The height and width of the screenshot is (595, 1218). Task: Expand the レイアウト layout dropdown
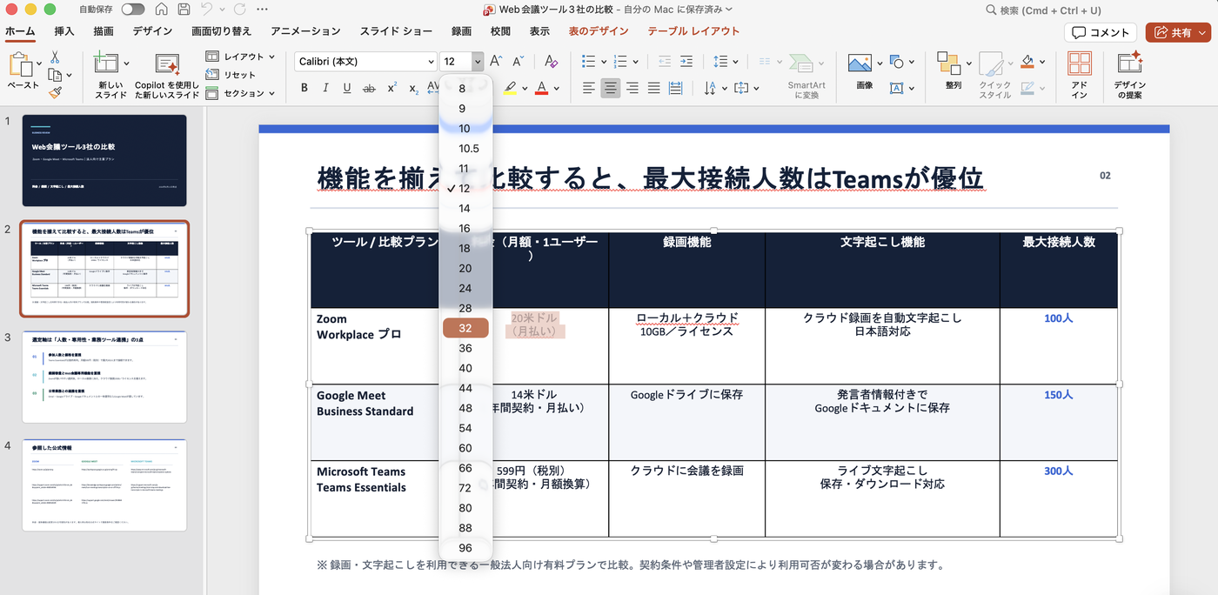point(272,57)
